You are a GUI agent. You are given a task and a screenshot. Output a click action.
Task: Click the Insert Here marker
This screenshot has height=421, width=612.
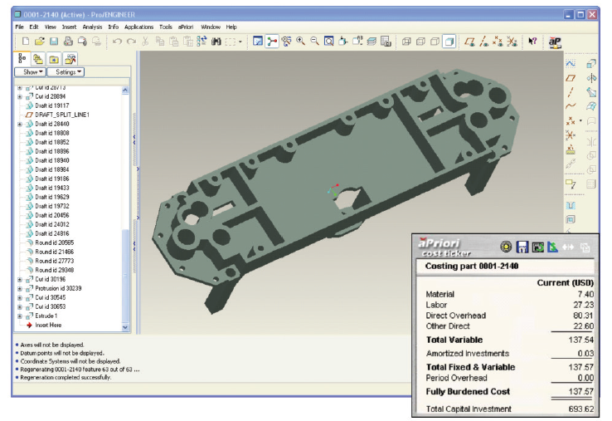tap(48, 325)
